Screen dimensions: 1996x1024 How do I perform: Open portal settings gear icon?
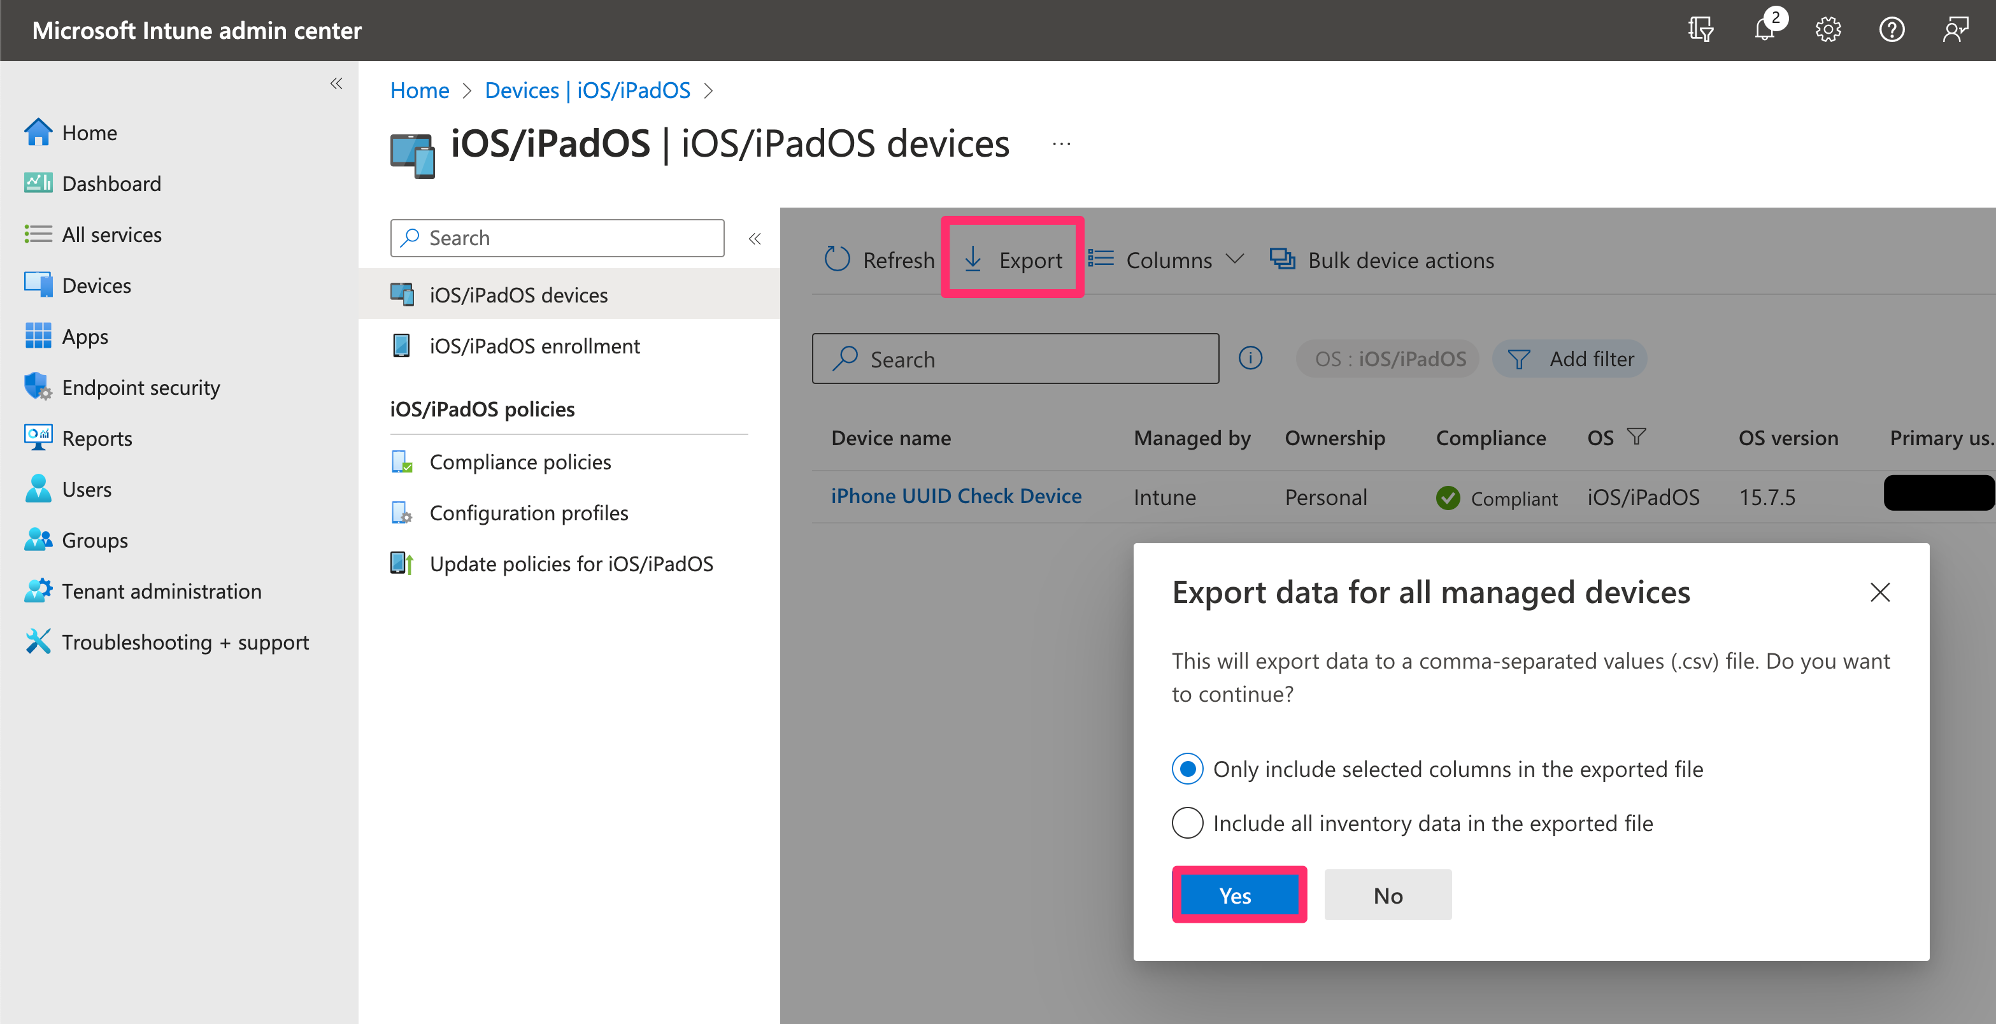click(1828, 30)
